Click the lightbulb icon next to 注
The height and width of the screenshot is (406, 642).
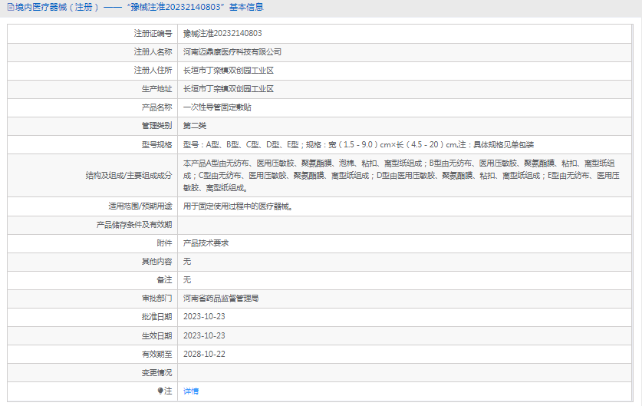(x=160, y=391)
